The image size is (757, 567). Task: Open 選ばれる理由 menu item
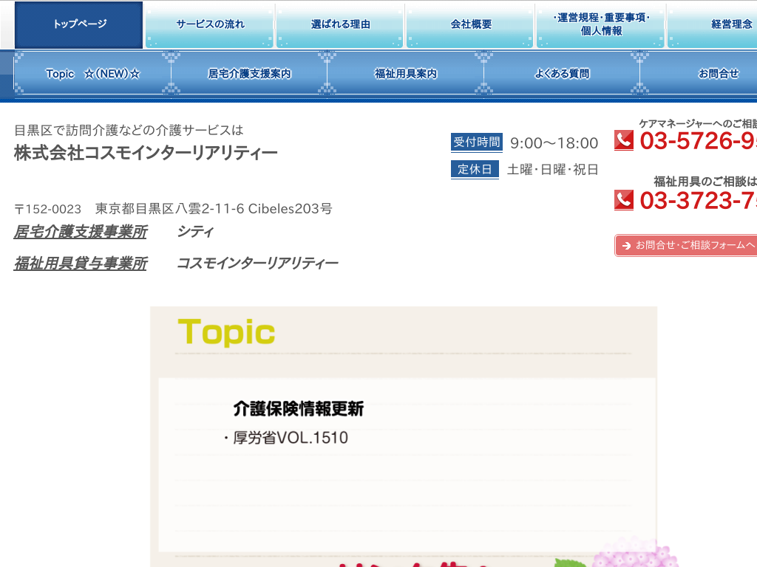340,24
